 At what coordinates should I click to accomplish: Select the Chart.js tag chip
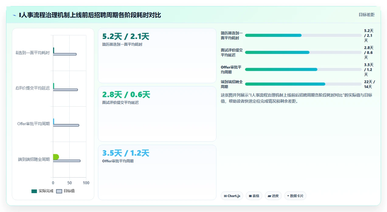tap(232, 196)
